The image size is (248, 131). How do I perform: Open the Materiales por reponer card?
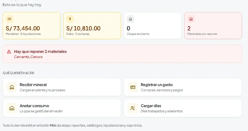coord(213,26)
